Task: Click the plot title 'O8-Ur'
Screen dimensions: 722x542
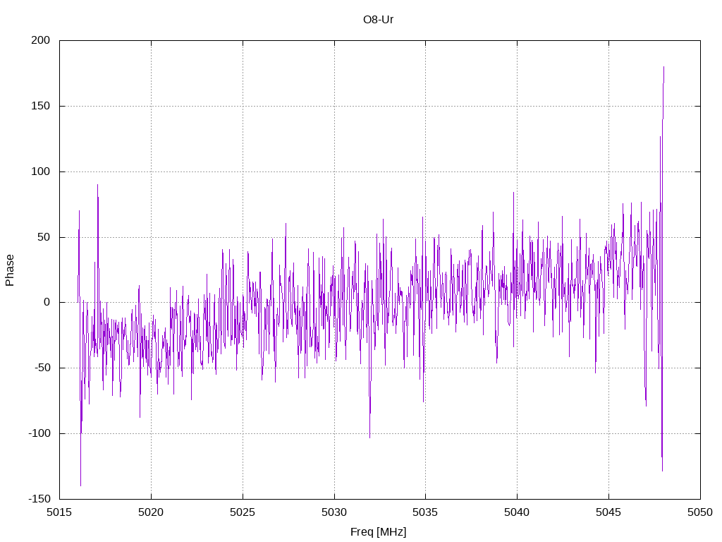Action: 378,20
